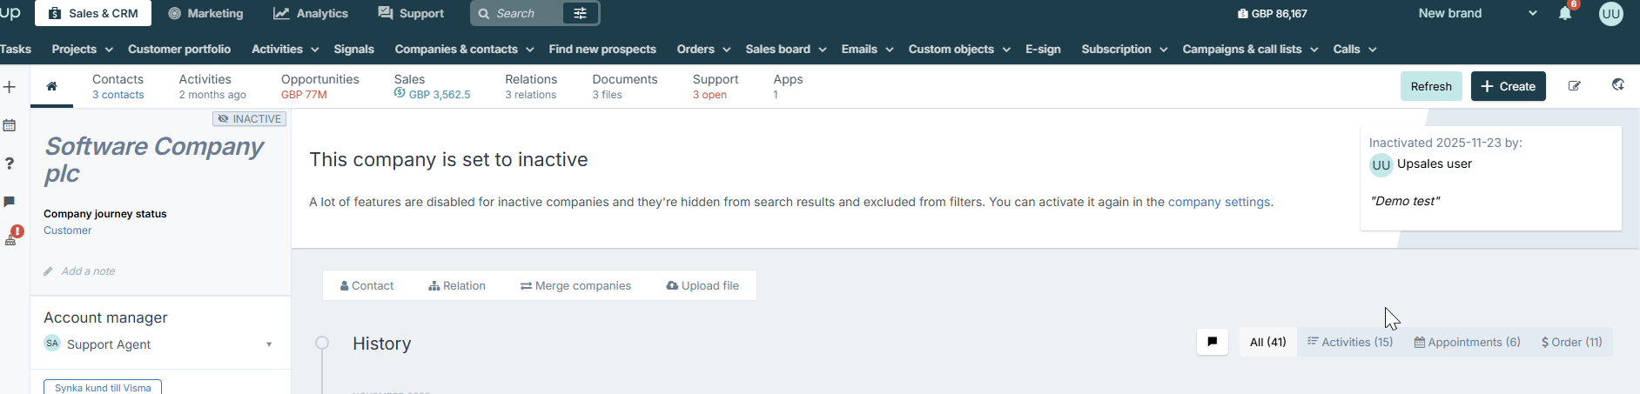
Task: Open E-sign in navigation bar
Action: [1043, 49]
